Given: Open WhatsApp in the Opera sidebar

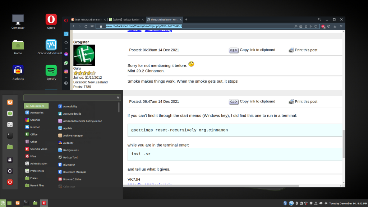Looking at the screenshot, I should (x=66, y=63).
